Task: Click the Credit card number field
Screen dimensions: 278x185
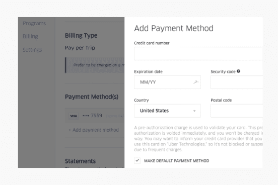Action: pyautogui.click(x=198, y=54)
